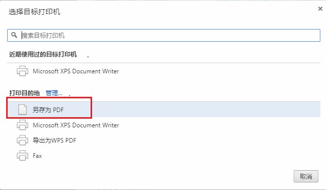Choose Microsoft XPS Document Writer under 近期使用过的目标打印机
This screenshot has width=326, height=190.
(x=76, y=71)
